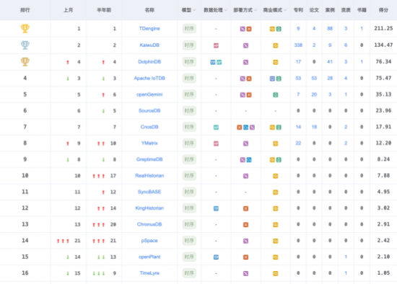This screenshot has height=284, width=397.
Task: Click the 排行 column header
Action: point(25,10)
